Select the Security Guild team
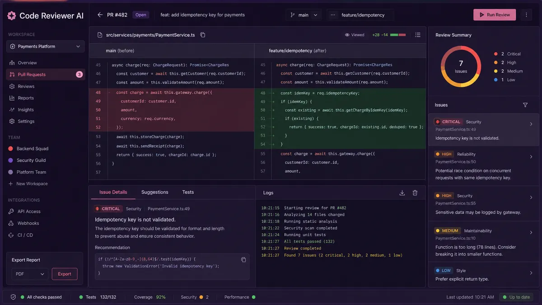This screenshot has height=305, width=542. [x=27, y=160]
